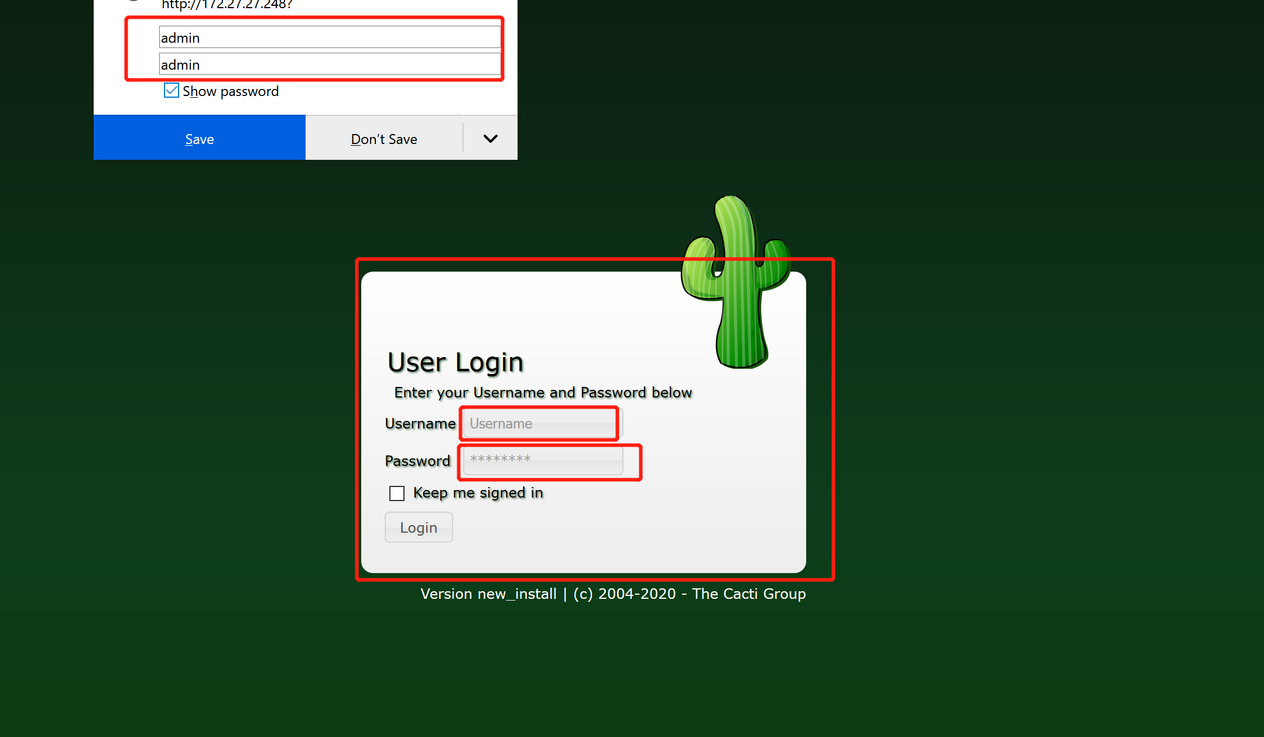Toggle the Show password checkbox
Screen dimensions: 1264x737
[x=172, y=91]
